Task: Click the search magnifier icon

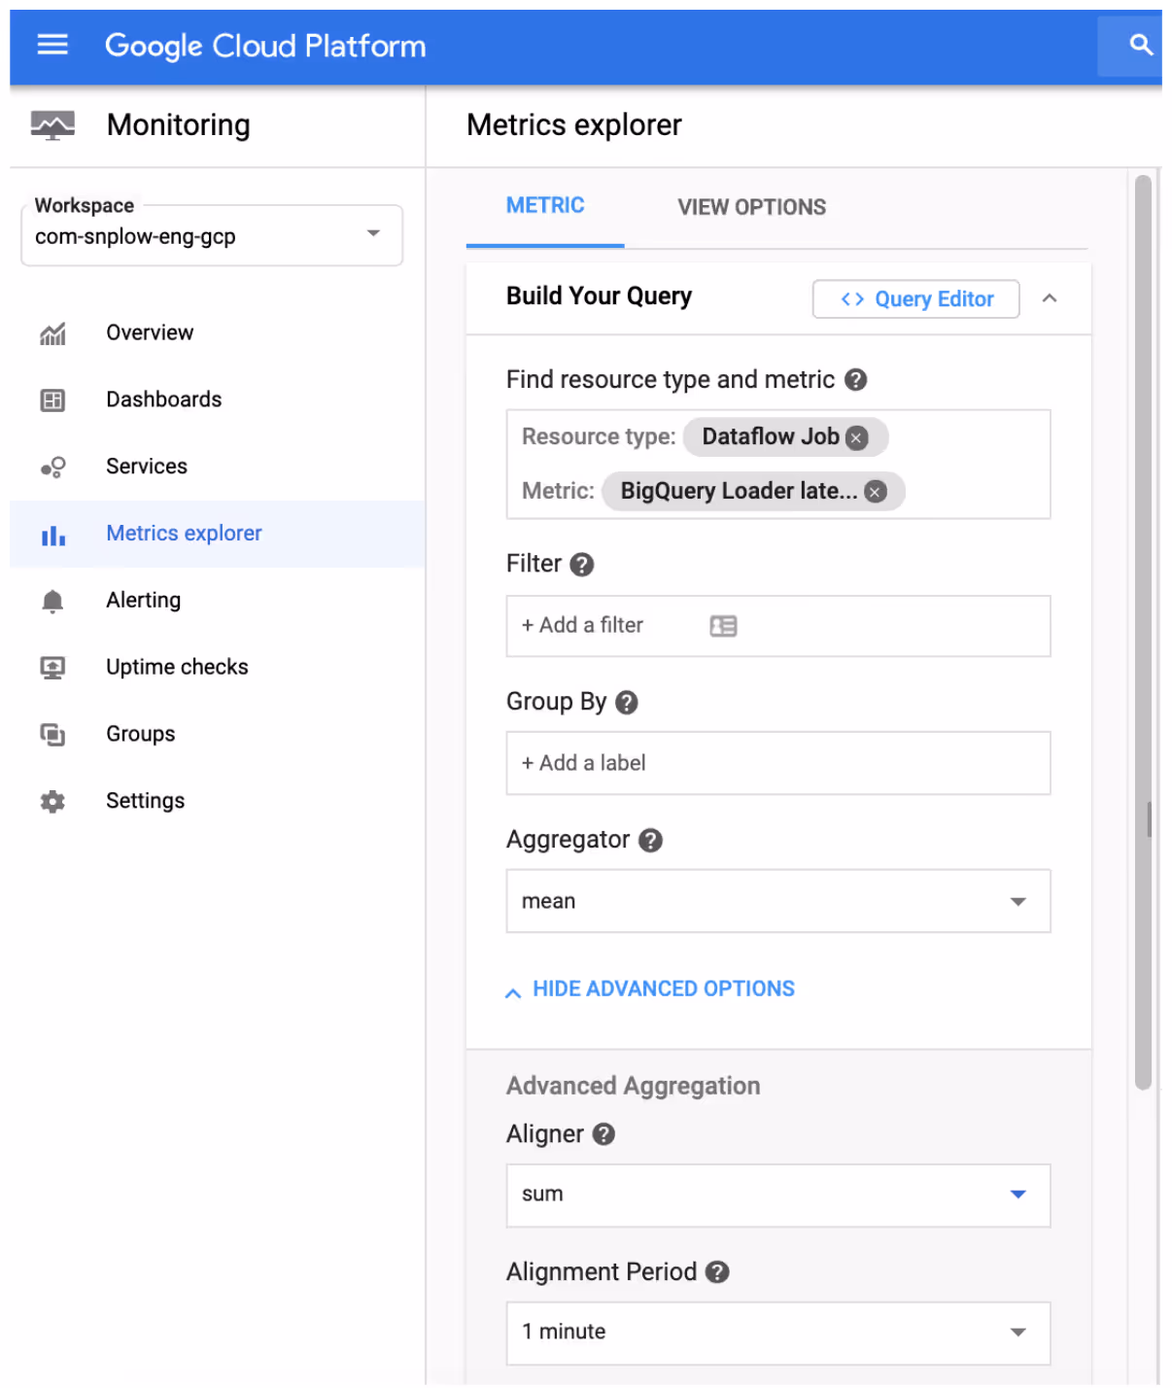Action: coord(1140,45)
